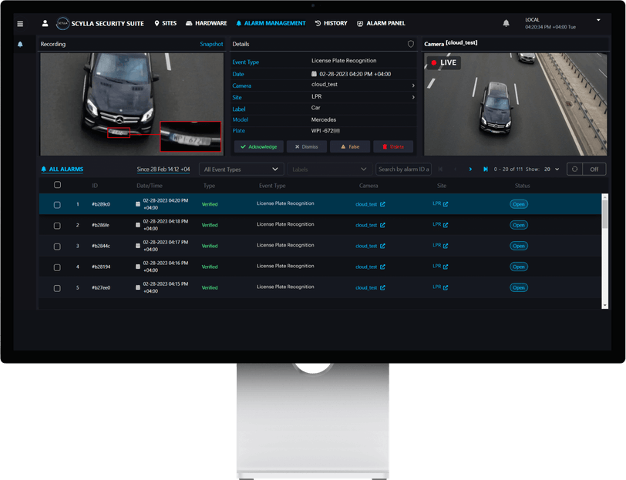Image resolution: width=626 pixels, height=480 pixels.
Task: Open the Since 28 Feb date filter
Action: point(163,170)
